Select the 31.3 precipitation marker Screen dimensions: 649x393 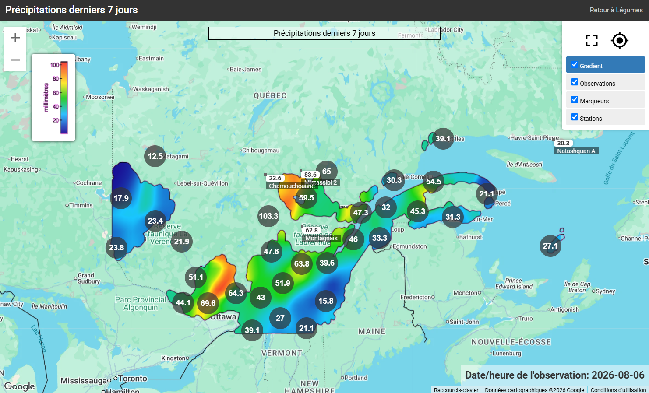tap(453, 217)
